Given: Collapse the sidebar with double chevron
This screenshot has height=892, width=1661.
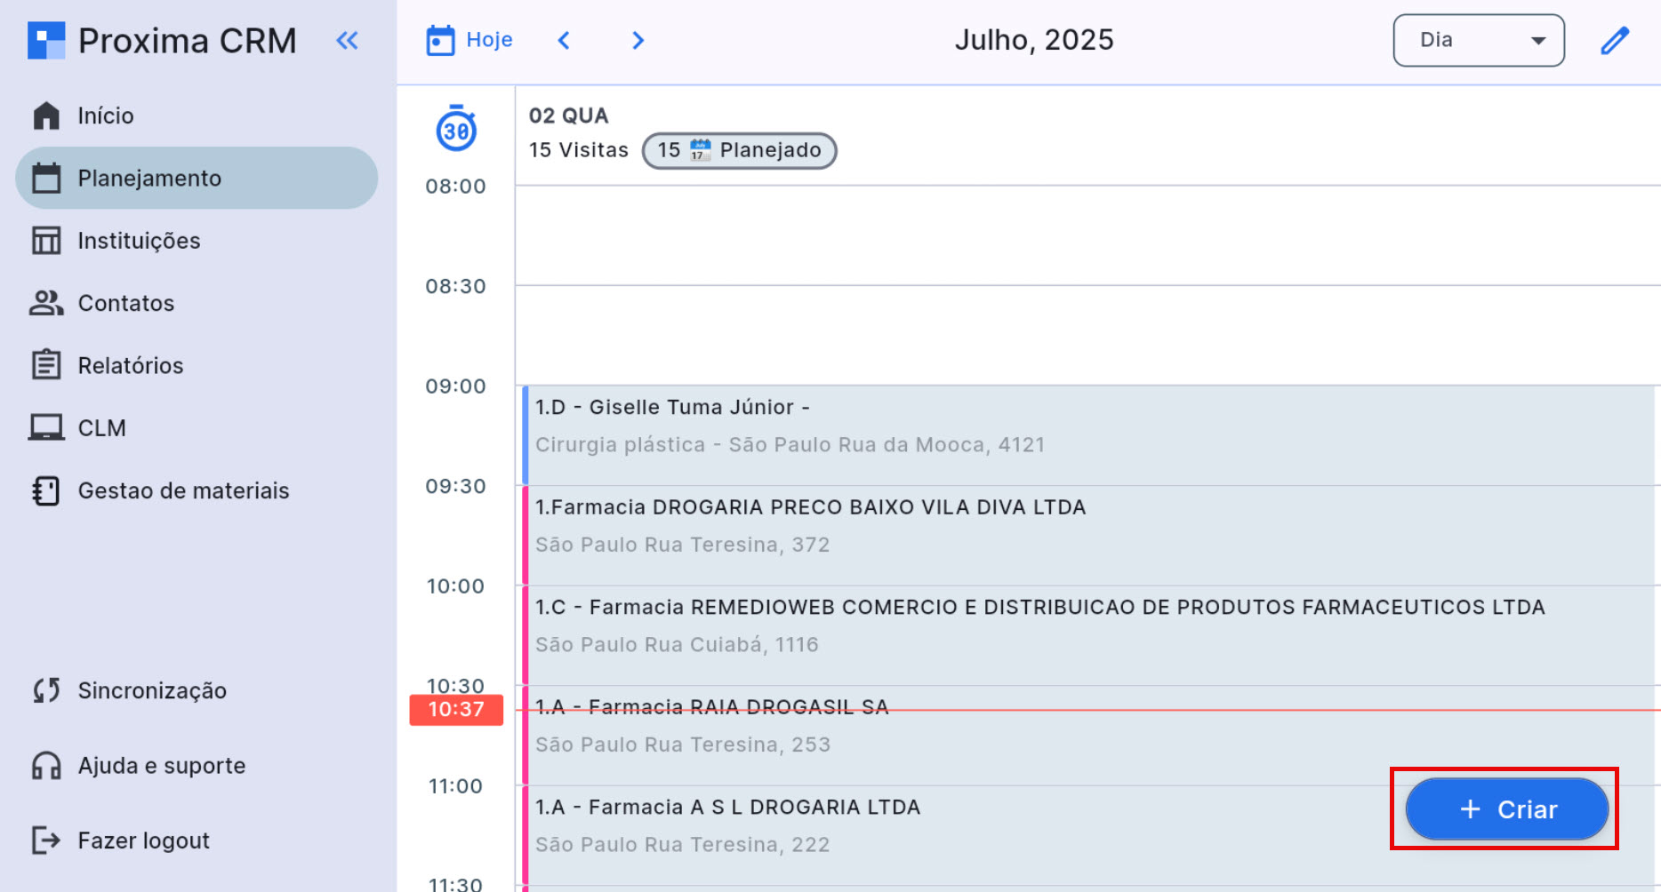Looking at the screenshot, I should point(347,41).
